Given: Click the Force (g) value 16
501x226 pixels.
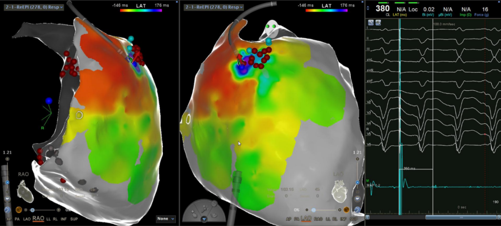Looking at the screenshot, I should [x=485, y=9].
